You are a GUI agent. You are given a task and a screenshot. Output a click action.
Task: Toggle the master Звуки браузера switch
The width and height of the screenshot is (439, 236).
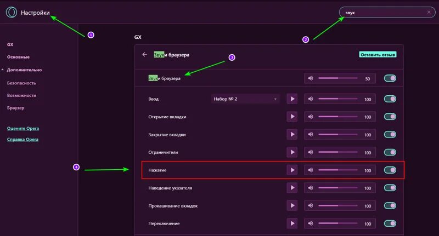pyautogui.click(x=390, y=78)
